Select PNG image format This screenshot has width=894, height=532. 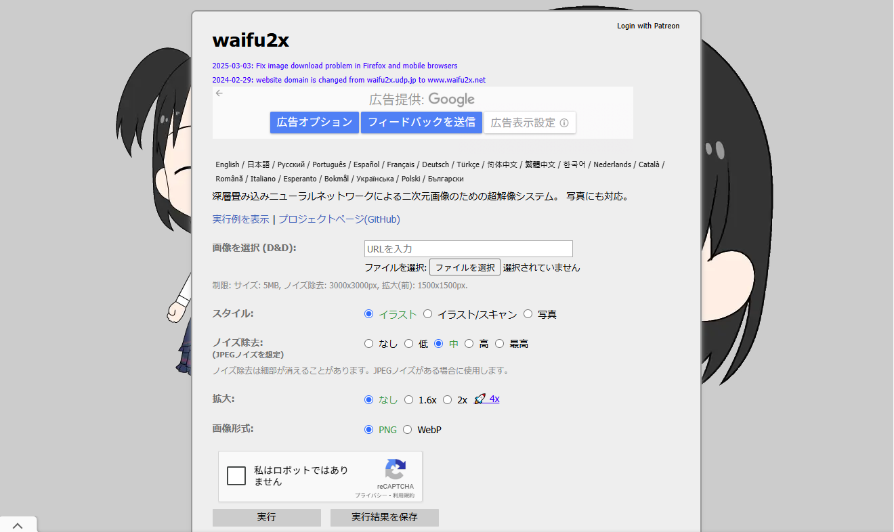click(x=368, y=430)
